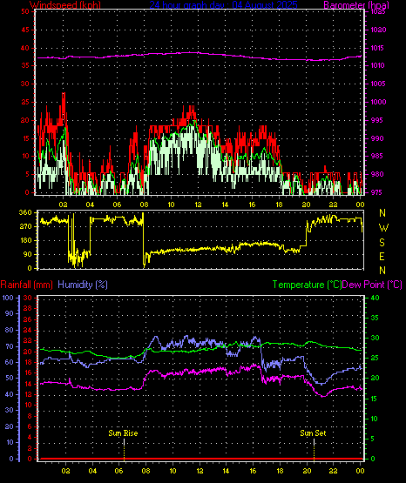Click the 14 hour label under rainfall chart
This screenshot has width=406, height=483.
click(226, 471)
